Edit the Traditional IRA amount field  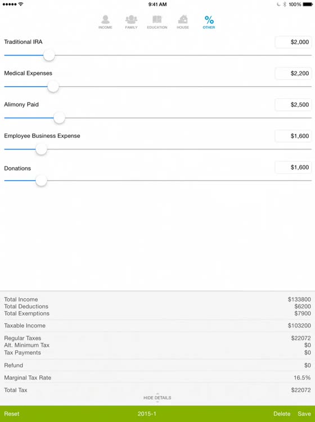[x=293, y=42]
